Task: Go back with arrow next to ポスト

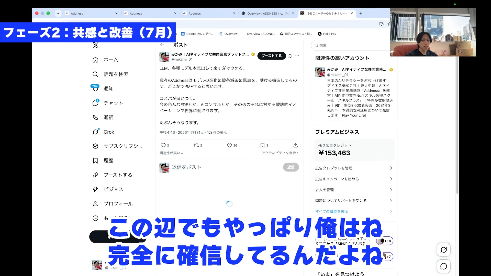Action: tap(162, 45)
